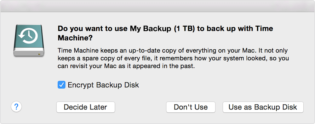
Task: Confirm with Use as Backup Disk
Action: [x=263, y=107]
